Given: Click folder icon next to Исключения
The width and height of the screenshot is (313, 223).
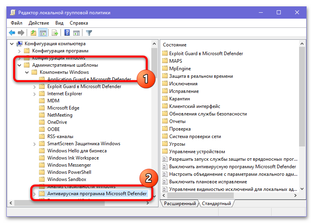Looking at the screenshot, I should [x=165, y=83].
